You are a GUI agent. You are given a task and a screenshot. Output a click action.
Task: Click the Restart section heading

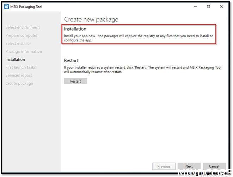[x=71, y=60]
